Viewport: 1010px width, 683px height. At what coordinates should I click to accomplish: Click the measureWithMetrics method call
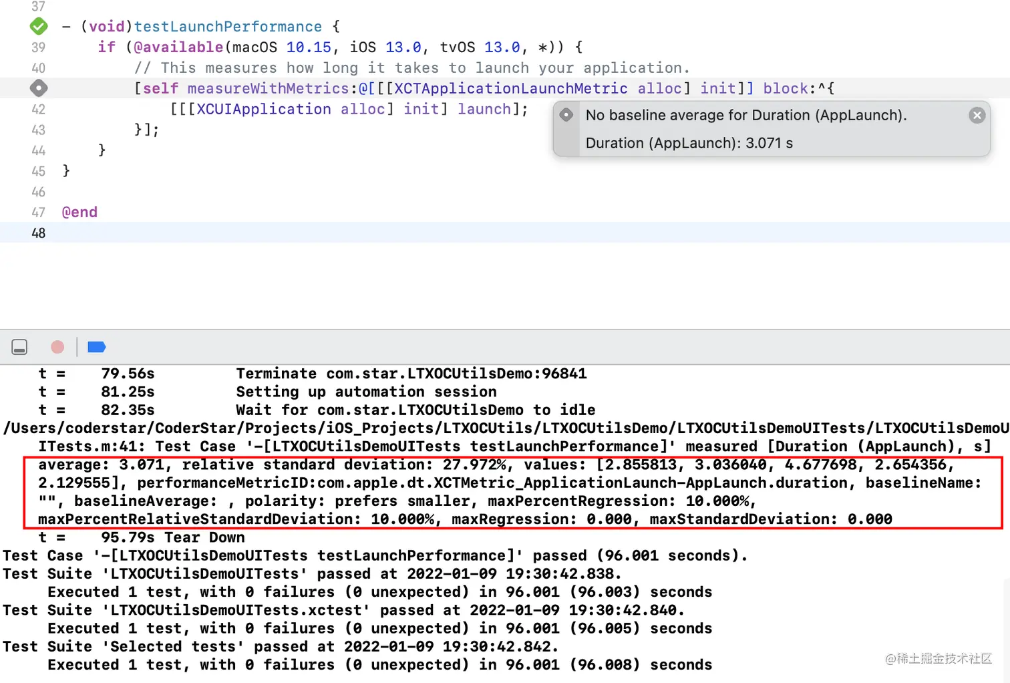[268, 88]
